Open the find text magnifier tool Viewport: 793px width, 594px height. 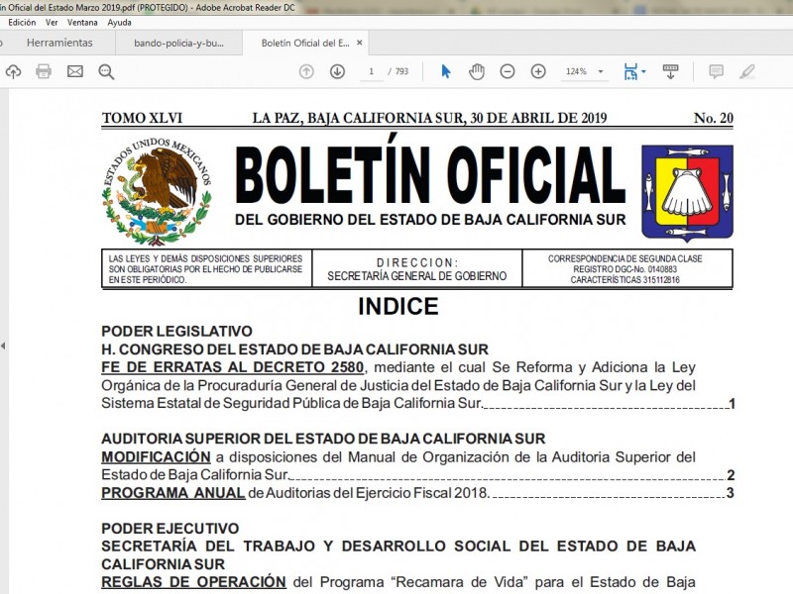pos(106,71)
